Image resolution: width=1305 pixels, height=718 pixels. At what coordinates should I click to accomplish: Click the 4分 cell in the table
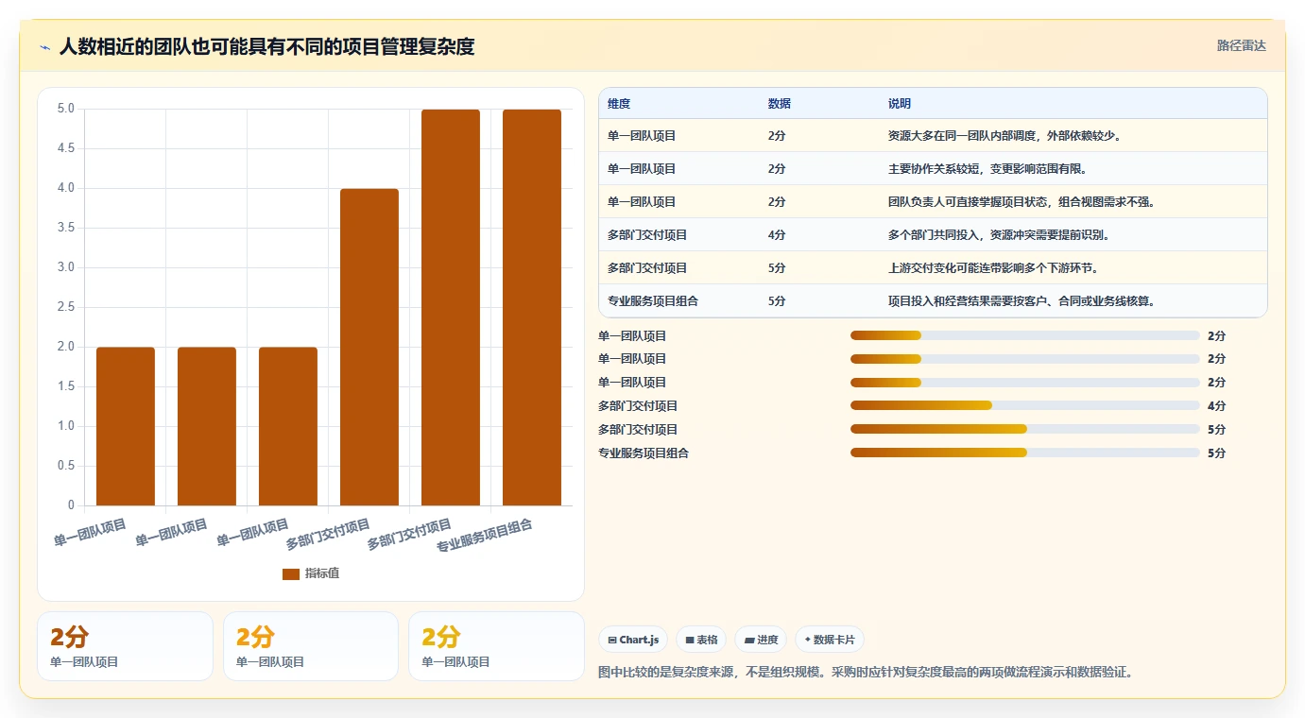777,235
